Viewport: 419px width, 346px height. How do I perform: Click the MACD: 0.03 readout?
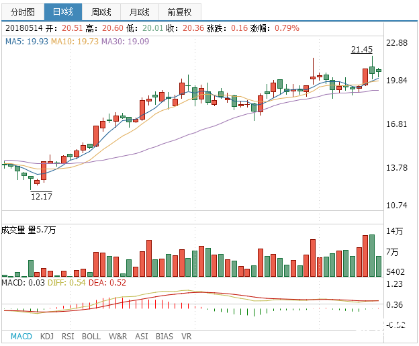point(24,283)
